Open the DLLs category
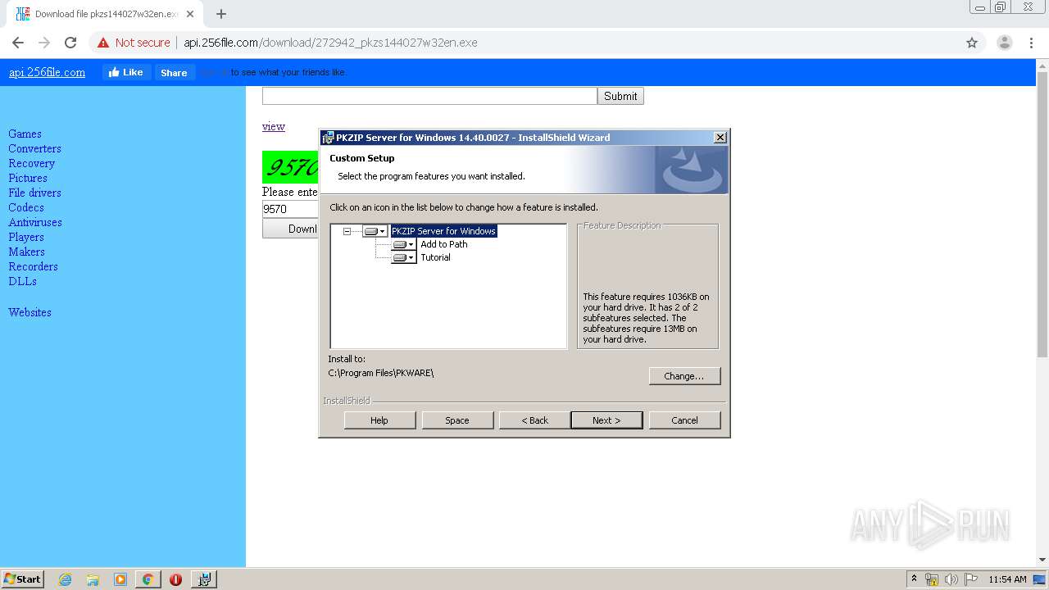1049x590 pixels. (x=22, y=281)
